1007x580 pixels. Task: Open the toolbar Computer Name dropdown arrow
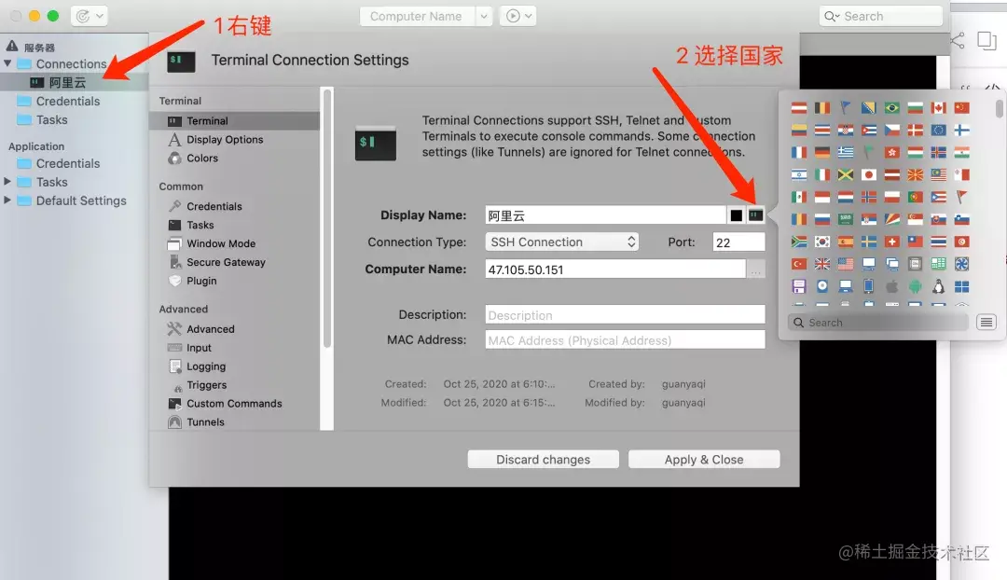pos(483,16)
